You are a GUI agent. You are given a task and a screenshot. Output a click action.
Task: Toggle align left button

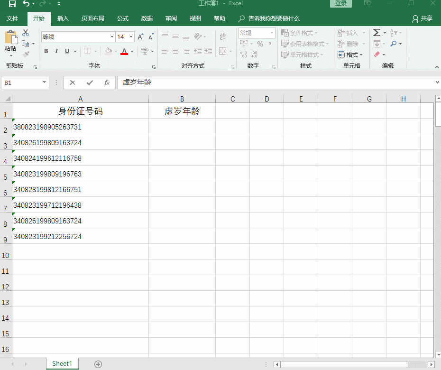click(165, 51)
